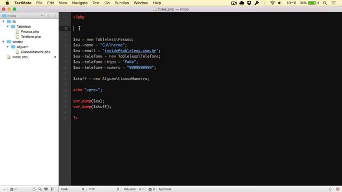Viewport: 342px width, 192px height.
Task: Show source control status icon
Action: (x=52, y=189)
